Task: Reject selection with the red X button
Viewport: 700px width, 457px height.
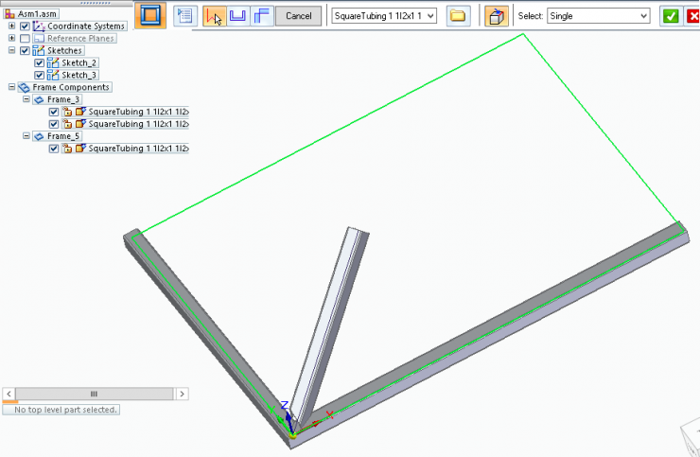Action: [x=692, y=16]
